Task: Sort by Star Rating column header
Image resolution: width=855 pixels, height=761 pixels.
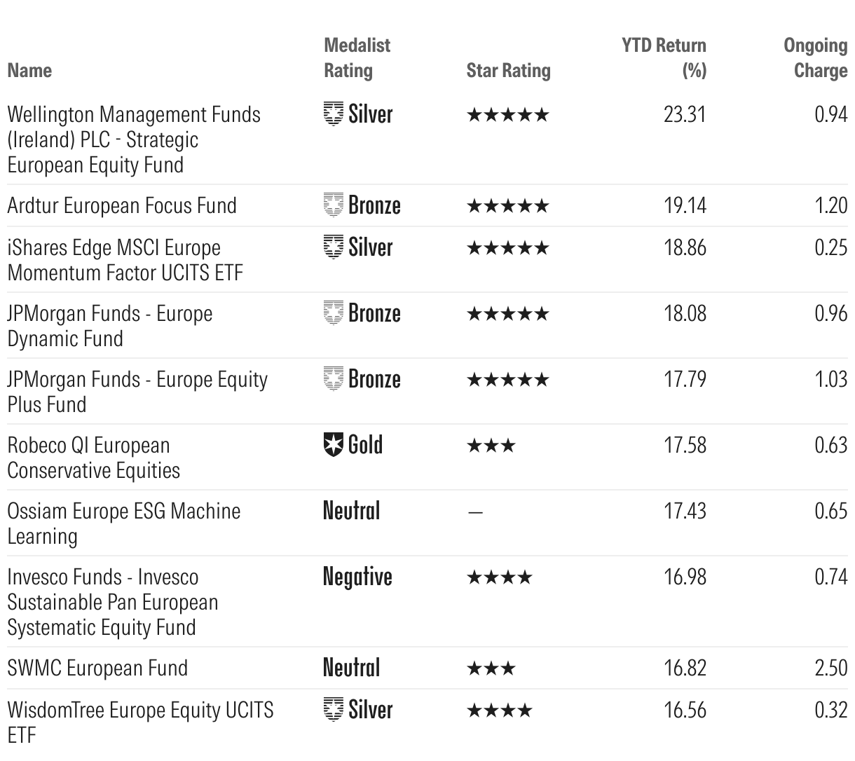Action: (509, 71)
